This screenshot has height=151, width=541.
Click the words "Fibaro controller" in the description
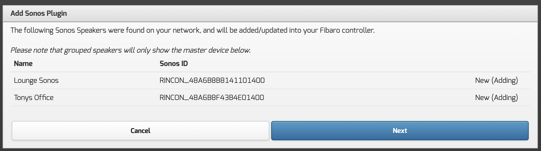pyautogui.click(x=347, y=30)
